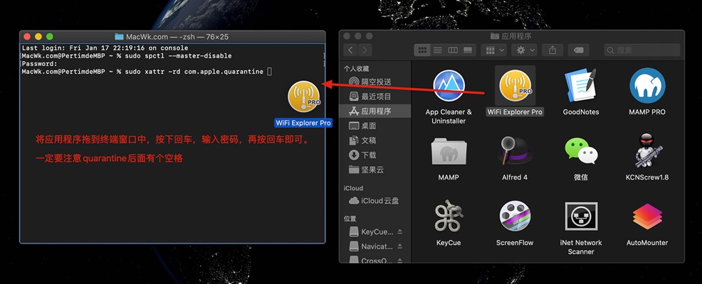Select KeyCue volume in sidebar
Viewport: 702px width, 284px height.
(371, 231)
